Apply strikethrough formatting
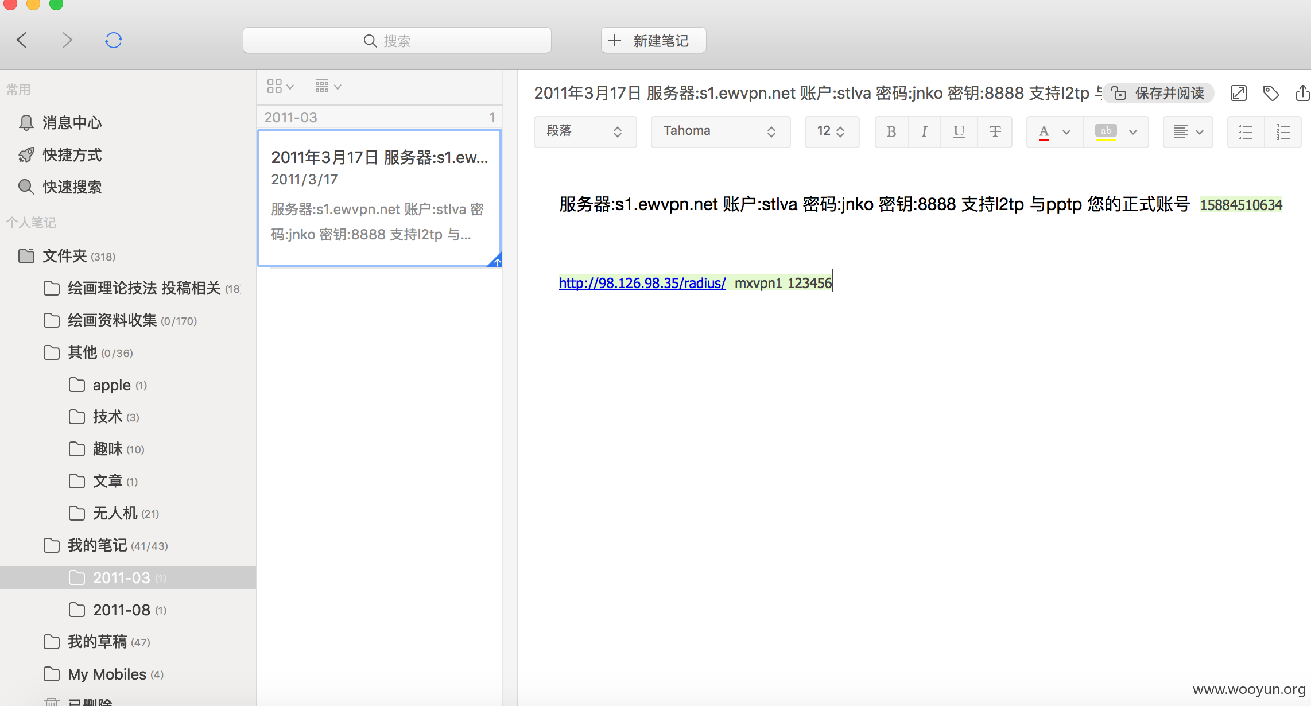1311x706 pixels. pyautogui.click(x=995, y=132)
